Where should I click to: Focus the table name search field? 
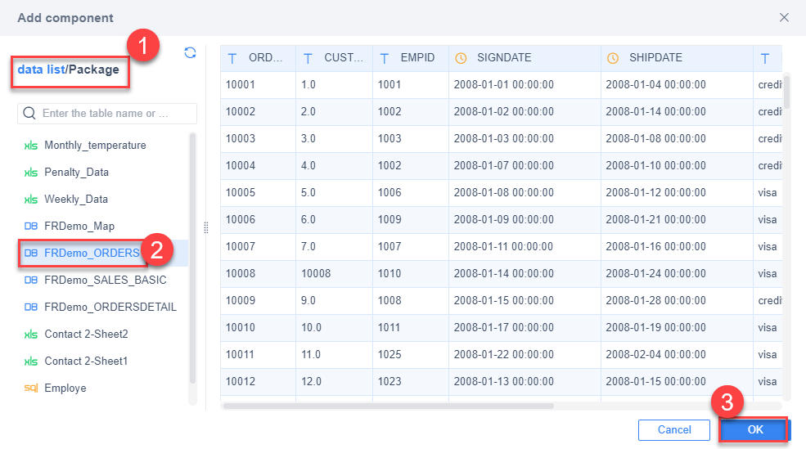107,114
